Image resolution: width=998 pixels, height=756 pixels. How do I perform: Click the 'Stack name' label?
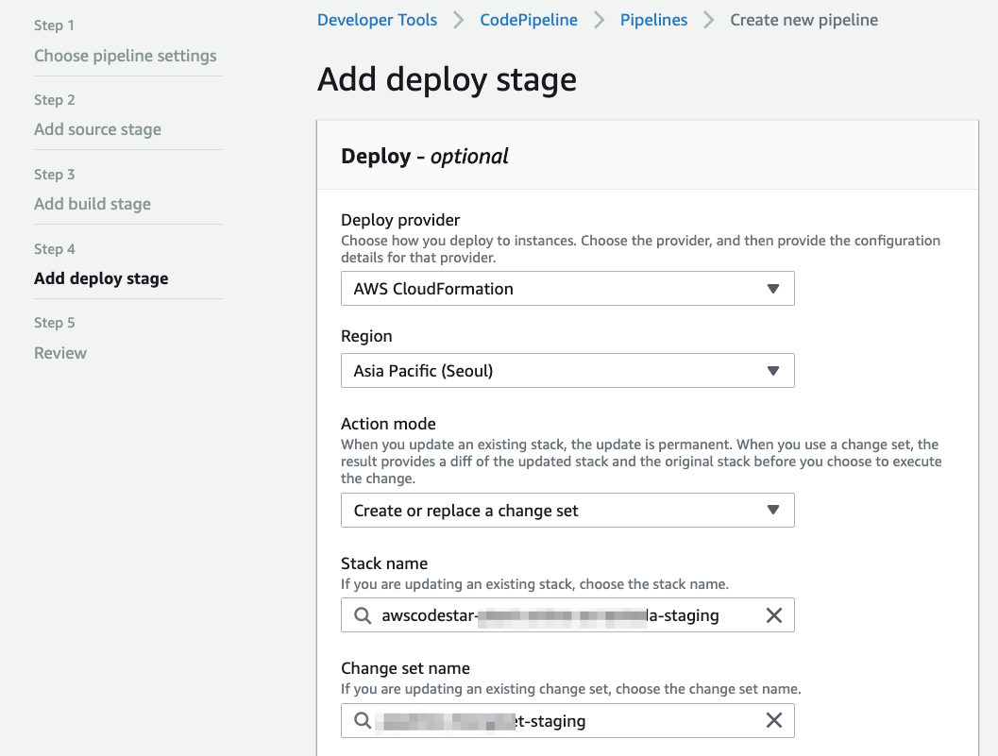383,563
